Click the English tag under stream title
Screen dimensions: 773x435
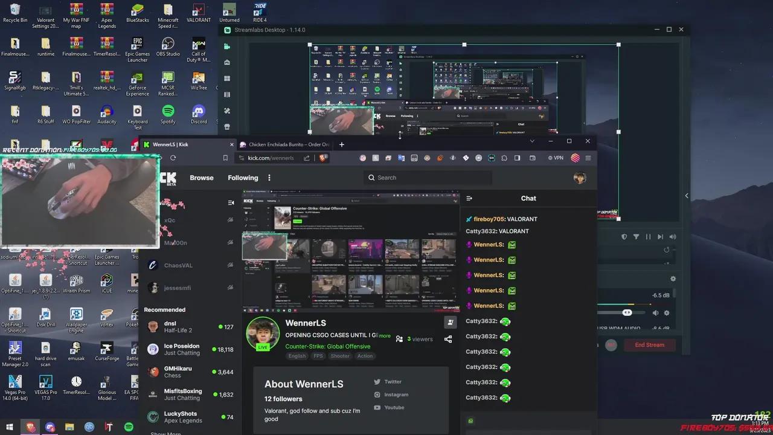click(297, 356)
